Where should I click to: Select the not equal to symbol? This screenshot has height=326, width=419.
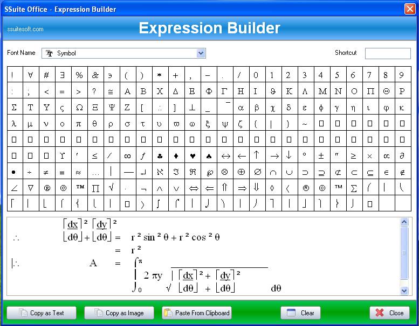click(46, 172)
